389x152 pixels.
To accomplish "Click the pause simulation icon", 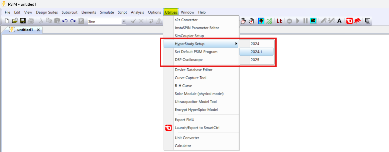I will tap(306, 21).
